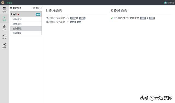175x103 pixels.
Task: Click second 管理员 tag on 2018.07.24 测试一下
Action: click(x=82, y=18)
